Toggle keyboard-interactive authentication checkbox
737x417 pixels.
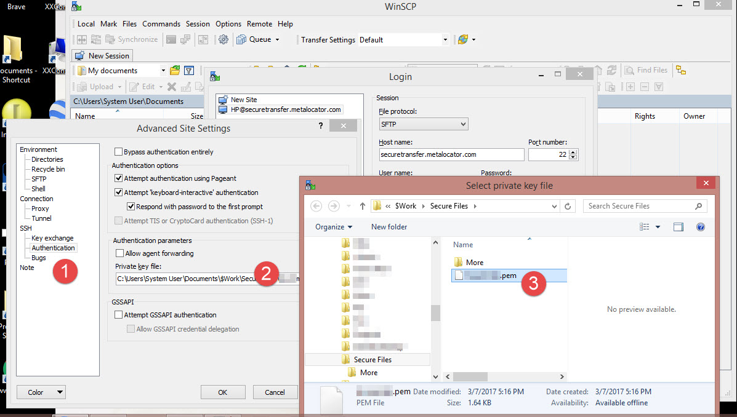118,193
